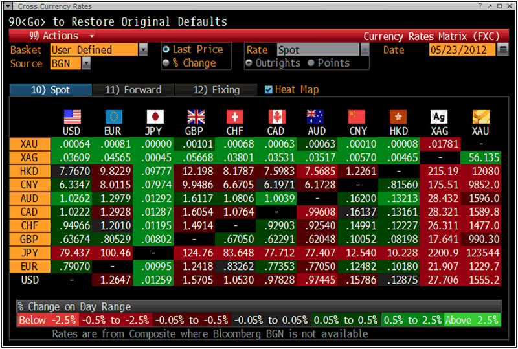Image resolution: width=518 pixels, height=349 pixels.
Task: Click the USD/JPY rate cell 79.437
Action: tap(71, 253)
